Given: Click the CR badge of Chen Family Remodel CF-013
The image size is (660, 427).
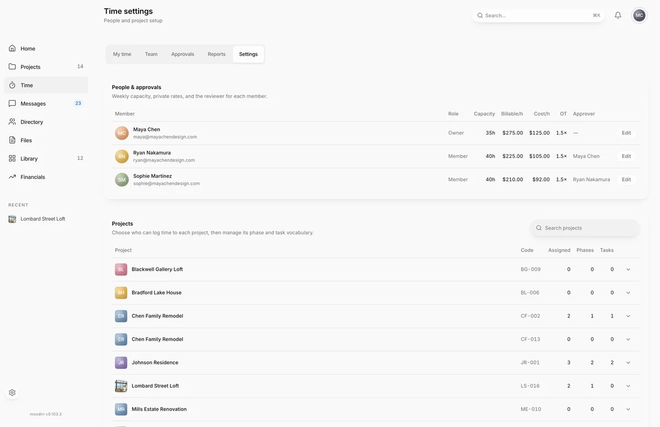Looking at the screenshot, I should pyautogui.click(x=121, y=340).
